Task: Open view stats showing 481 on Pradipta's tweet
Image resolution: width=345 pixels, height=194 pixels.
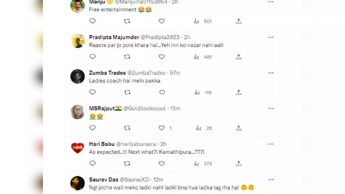Action: (x=202, y=57)
